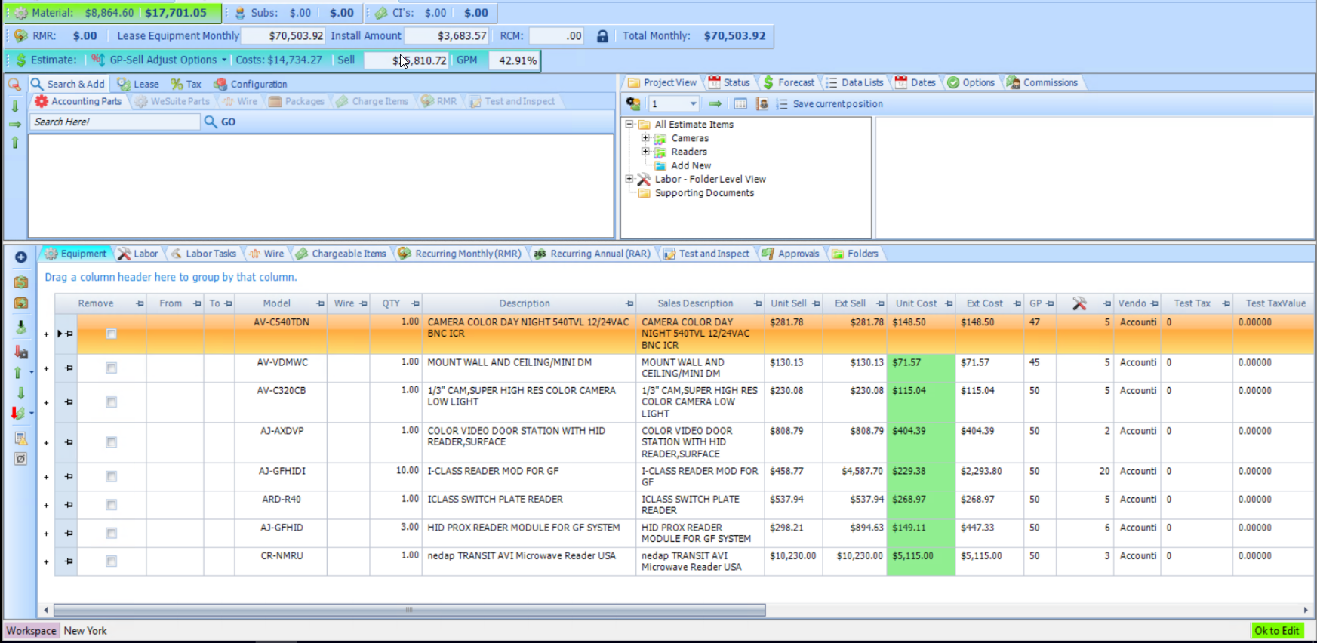
Task: Switch to the Labor tab
Action: (x=137, y=254)
